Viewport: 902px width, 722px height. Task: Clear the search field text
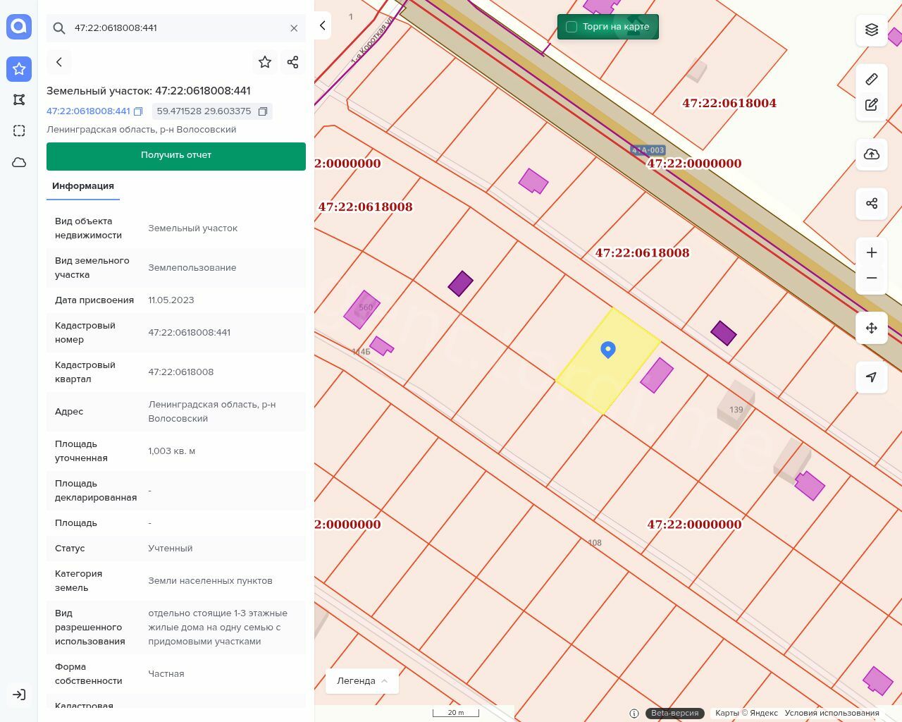point(294,28)
